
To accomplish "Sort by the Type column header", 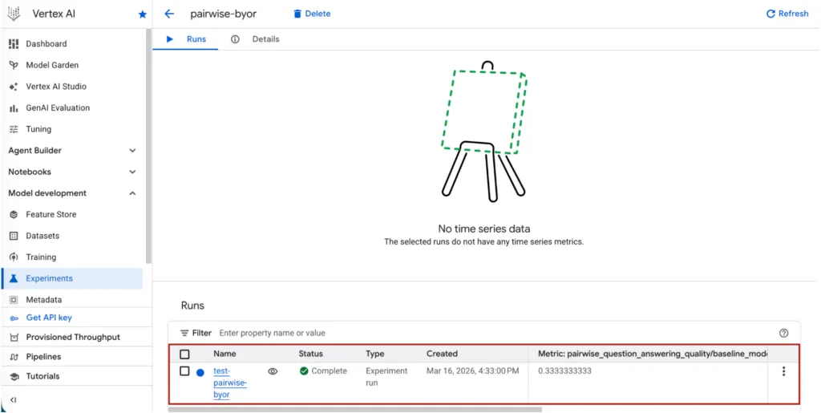I will pyautogui.click(x=375, y=354).
